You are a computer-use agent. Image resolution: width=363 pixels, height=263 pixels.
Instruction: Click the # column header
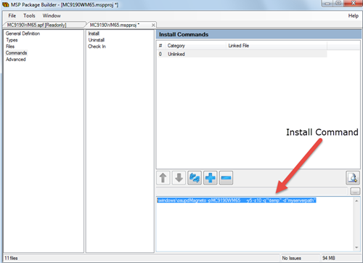click(160, 46)
